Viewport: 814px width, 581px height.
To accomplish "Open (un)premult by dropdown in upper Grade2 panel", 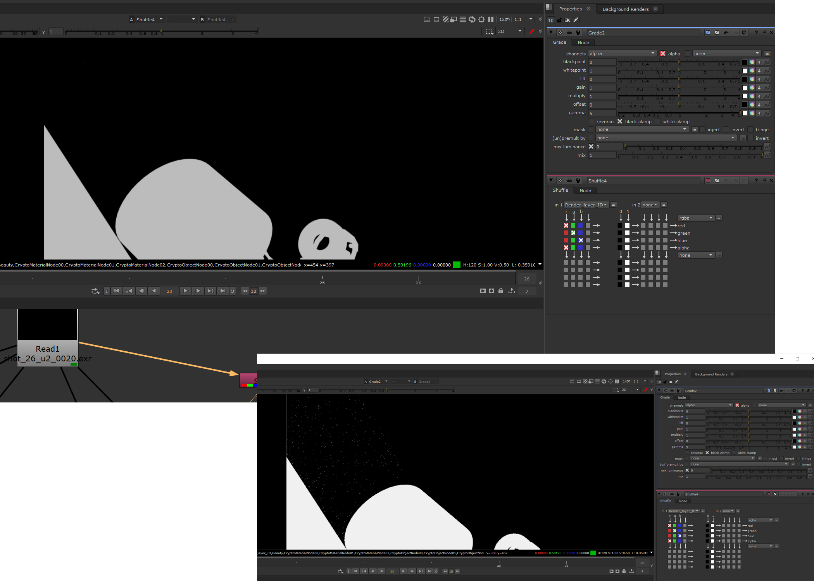I will coord(666,138).
